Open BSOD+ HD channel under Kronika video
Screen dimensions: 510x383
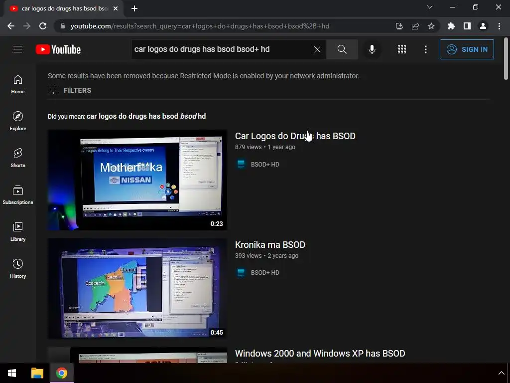(265, 273)
